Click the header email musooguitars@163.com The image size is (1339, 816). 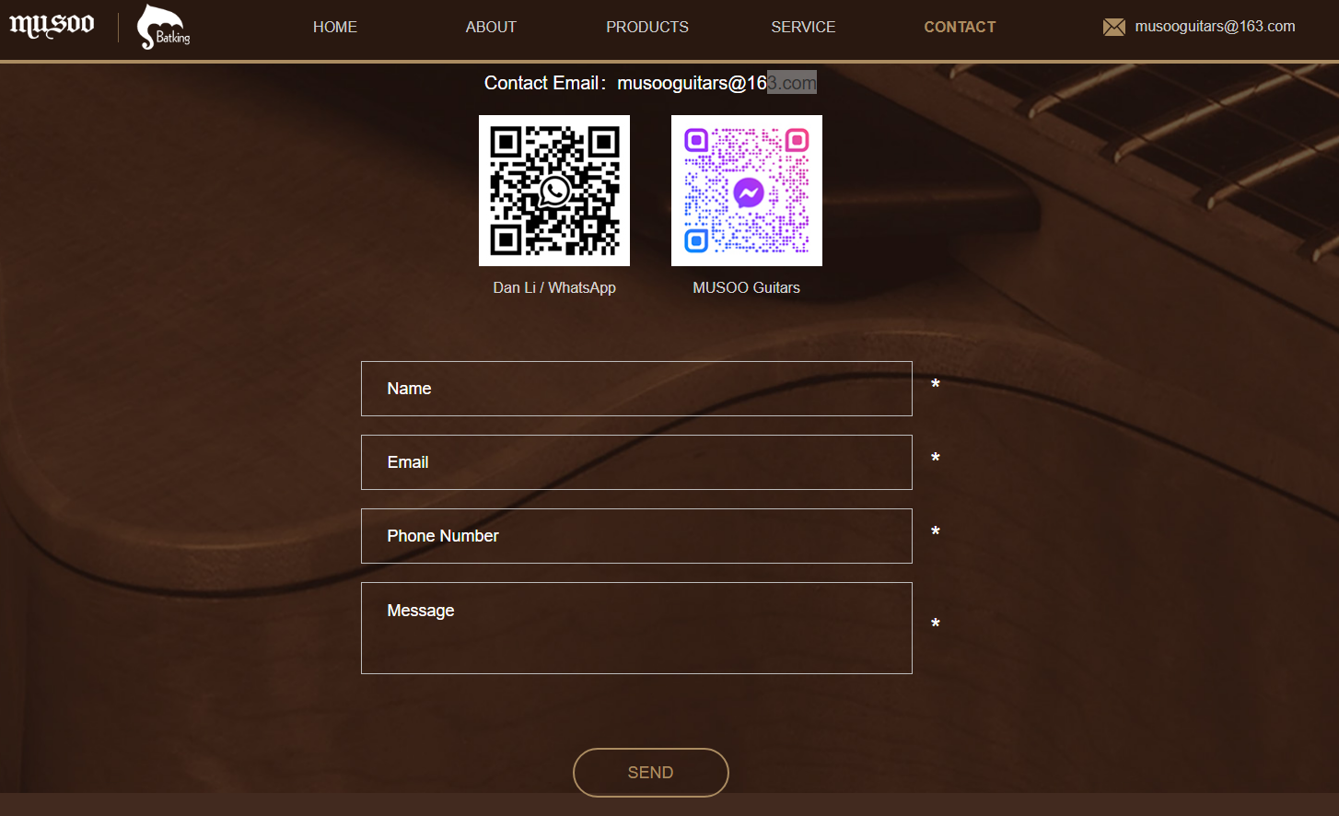pyautogui.click(x=1215, y=27)
